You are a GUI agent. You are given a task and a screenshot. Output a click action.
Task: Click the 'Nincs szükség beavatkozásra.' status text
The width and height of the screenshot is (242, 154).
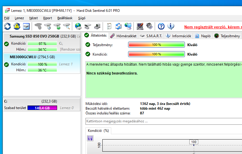112,73
